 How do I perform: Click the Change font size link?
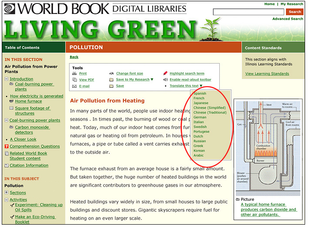(130, 73)
